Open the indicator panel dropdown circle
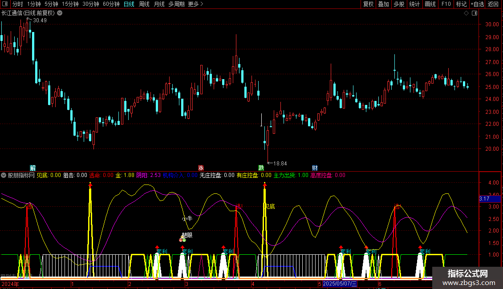 point(4,175)
